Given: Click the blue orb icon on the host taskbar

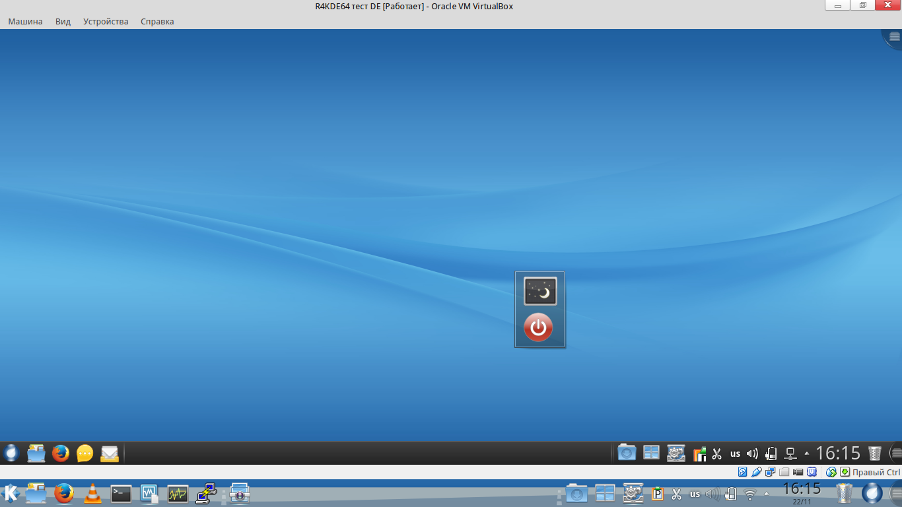Looking at the screenshot, I should point(872,493).
